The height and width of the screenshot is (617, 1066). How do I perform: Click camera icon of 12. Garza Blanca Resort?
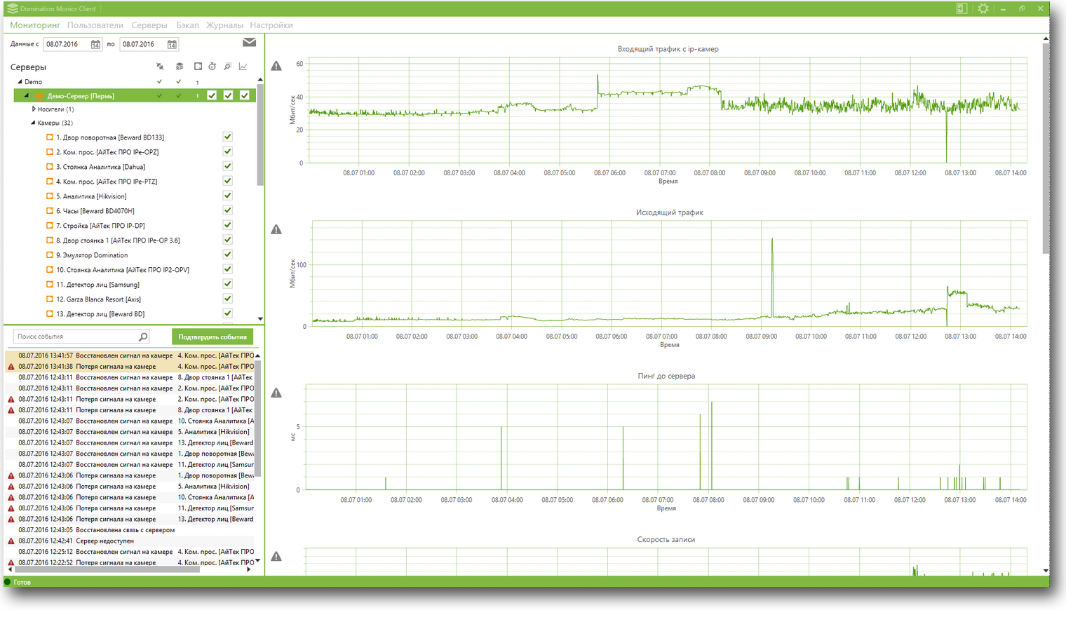(x=50, y=299)
